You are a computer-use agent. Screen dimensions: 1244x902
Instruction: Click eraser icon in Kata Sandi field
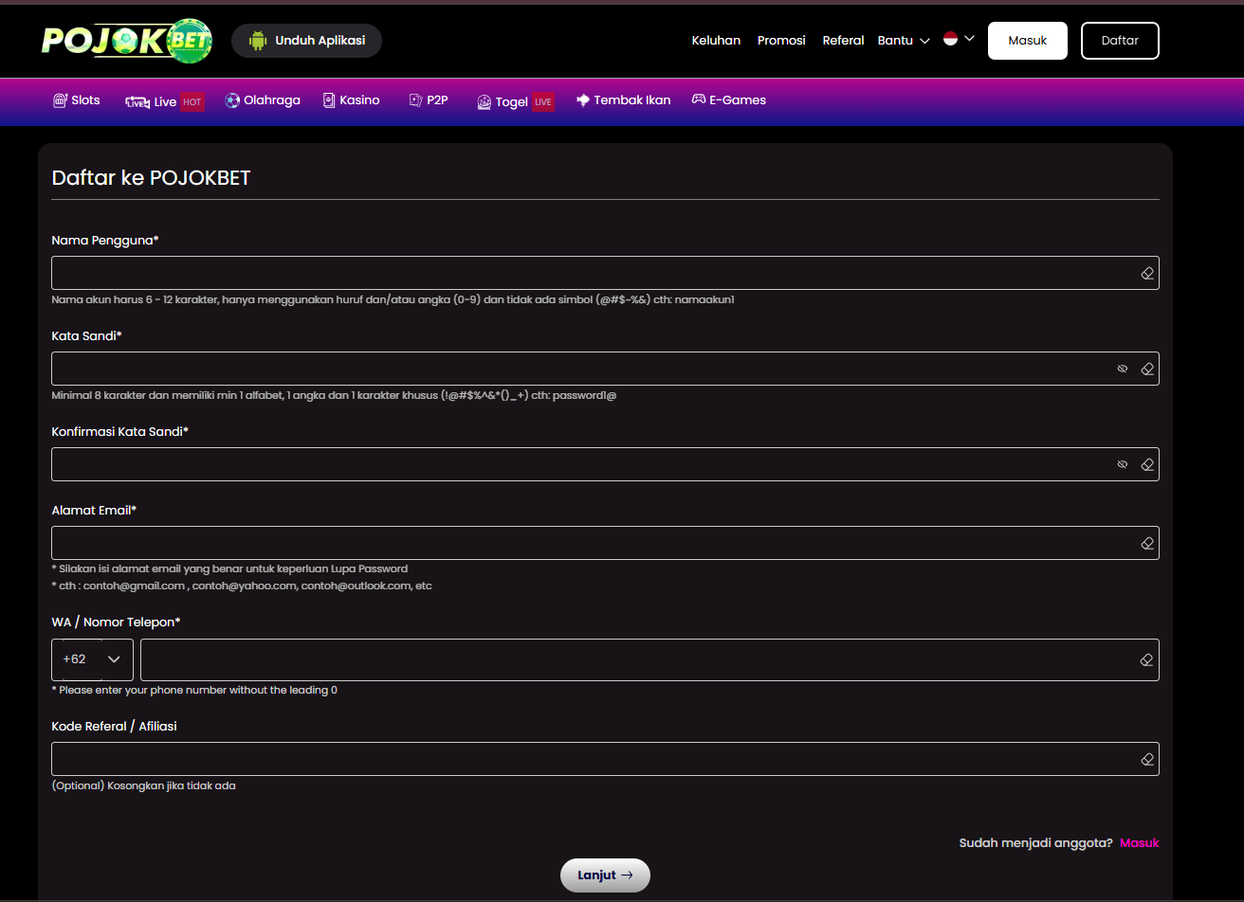[1146, 370]
